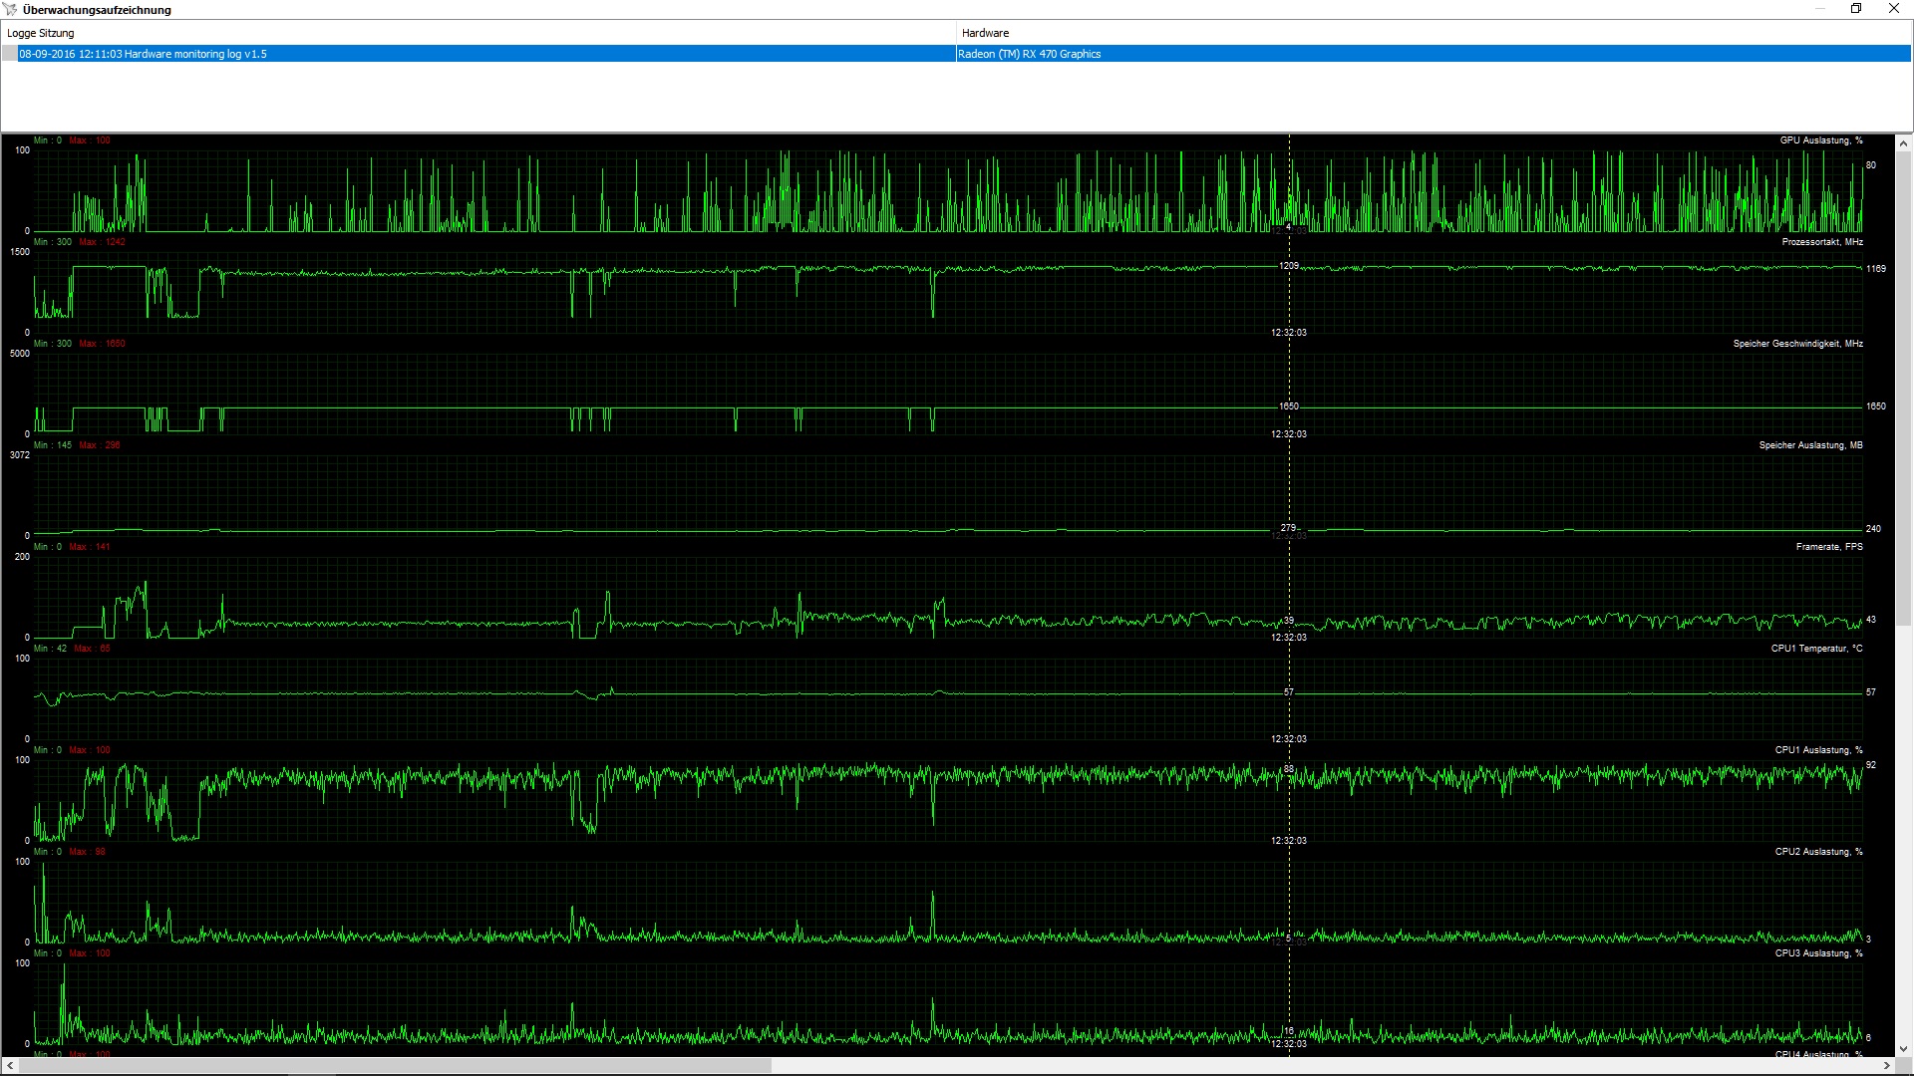1914x1076 pixels.
Task: Minimize the Überwachungsaufzeichnung window
Action: click(x=1820, y=9)
